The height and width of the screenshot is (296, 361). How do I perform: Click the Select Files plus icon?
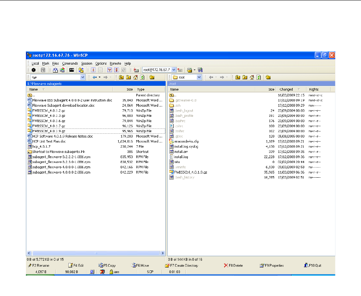click(x=93, y=70)
